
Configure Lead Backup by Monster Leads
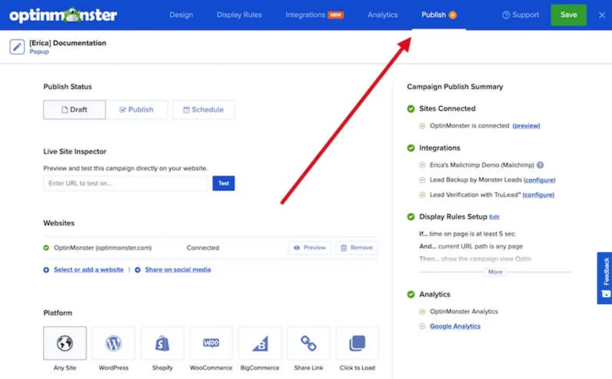click(x=539, y=180)
